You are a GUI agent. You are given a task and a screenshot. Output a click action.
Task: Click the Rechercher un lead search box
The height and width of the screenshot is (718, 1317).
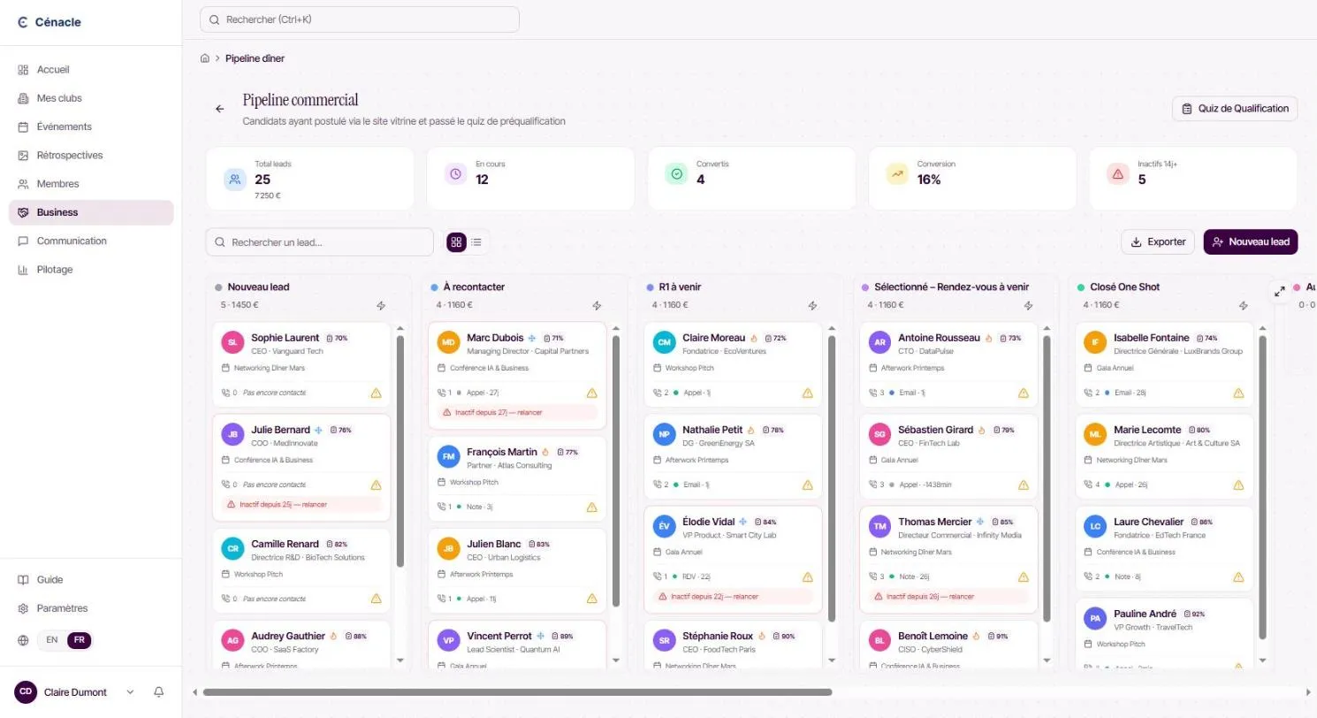[x=319, y=242]
